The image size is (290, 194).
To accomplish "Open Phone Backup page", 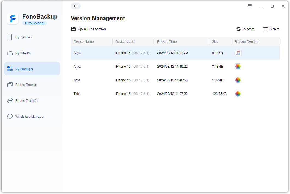I will tap(26, 85).
